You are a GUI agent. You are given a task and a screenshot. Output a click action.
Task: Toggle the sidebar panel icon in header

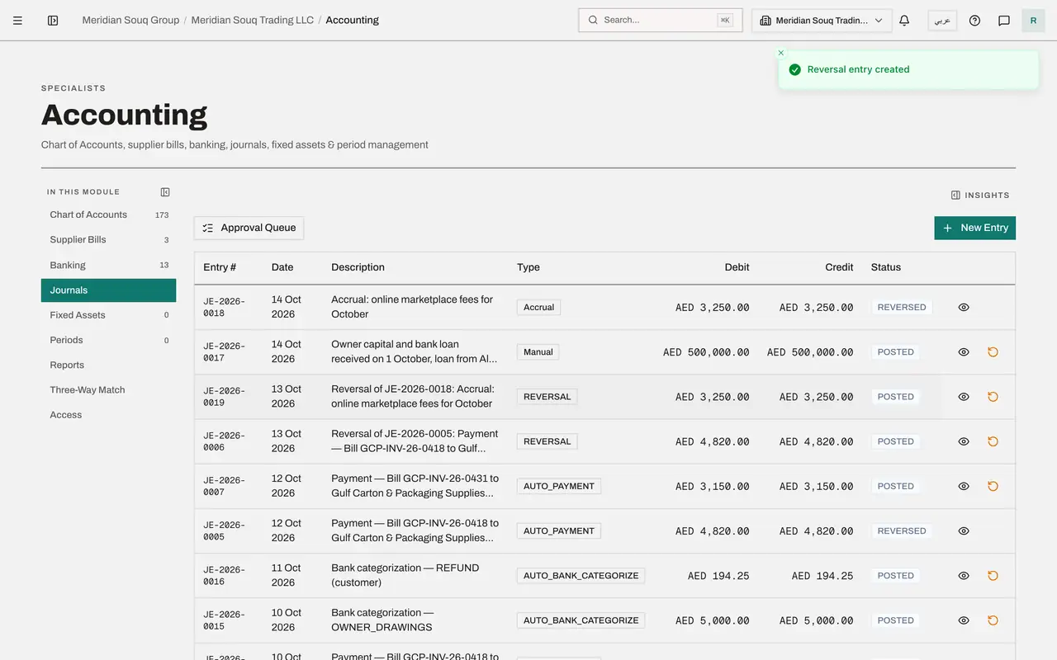pyautogui.click(x=53, y=21)
